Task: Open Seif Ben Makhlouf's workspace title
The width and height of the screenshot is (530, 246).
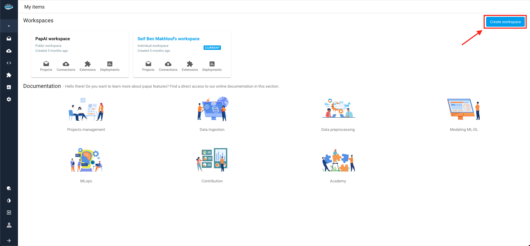Action: point(168,39)
